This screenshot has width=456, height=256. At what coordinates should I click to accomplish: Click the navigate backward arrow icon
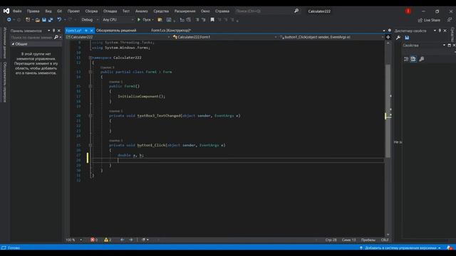[x=9, y=20]
